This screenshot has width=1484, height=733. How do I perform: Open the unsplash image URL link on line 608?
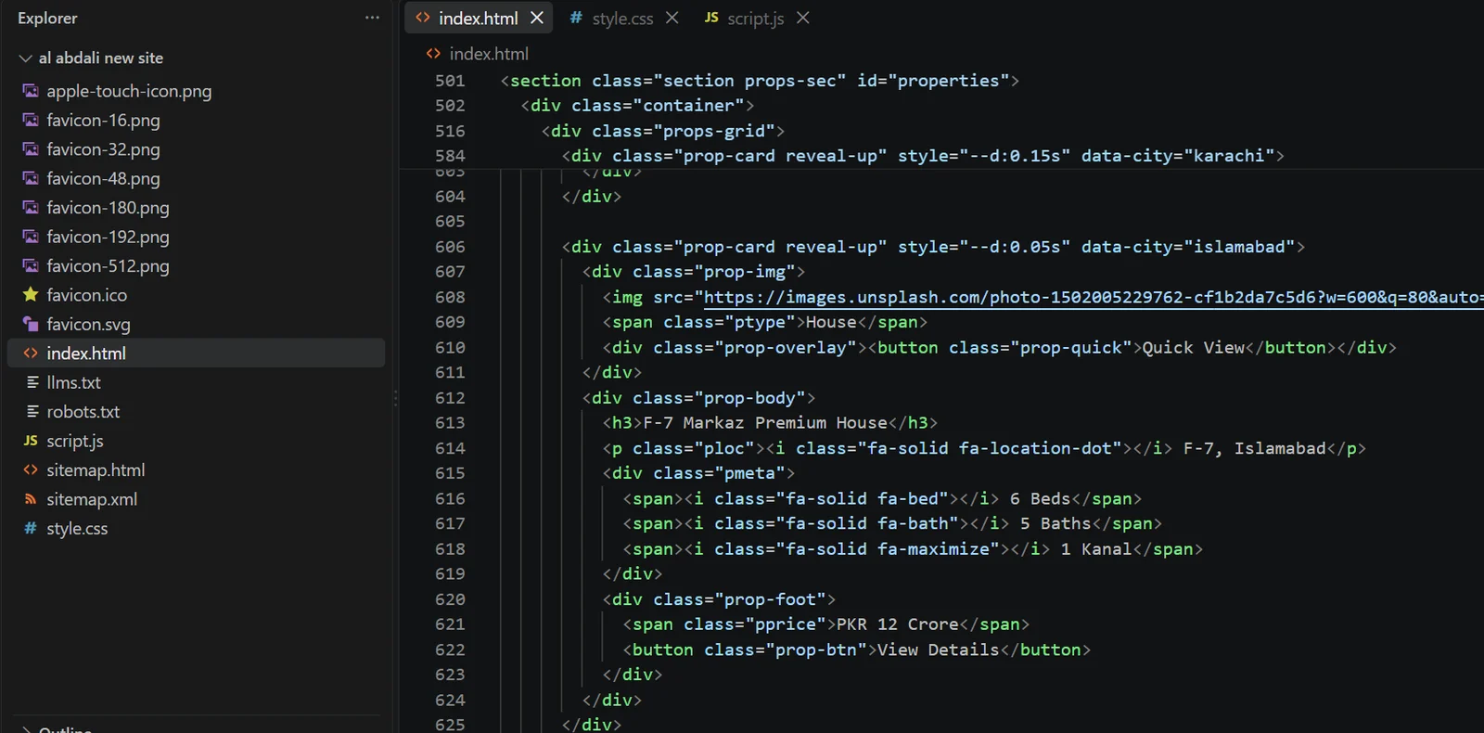(x=1094, y=297)
